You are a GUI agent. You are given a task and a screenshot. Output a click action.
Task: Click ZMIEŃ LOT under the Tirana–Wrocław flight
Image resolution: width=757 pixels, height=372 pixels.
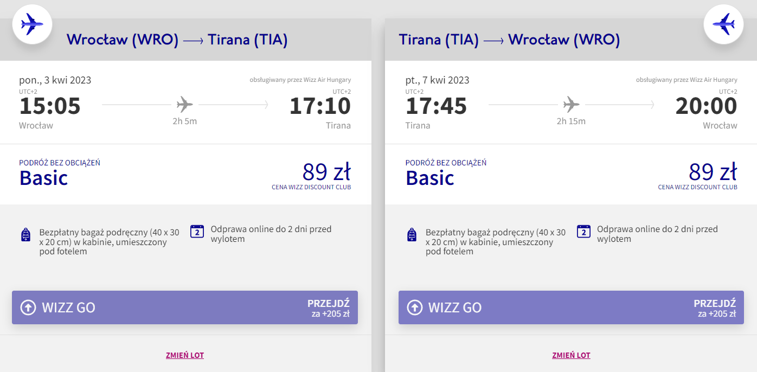571,355
